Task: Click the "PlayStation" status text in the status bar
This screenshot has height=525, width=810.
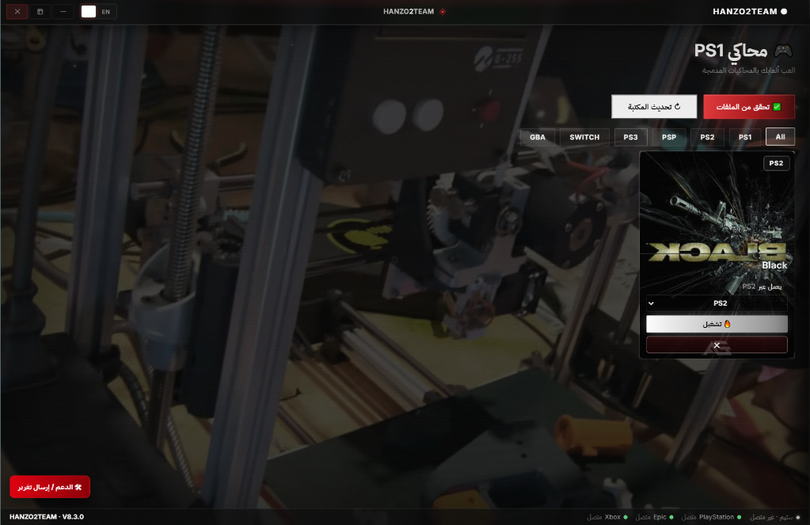Action: click(x=717, y=517)
